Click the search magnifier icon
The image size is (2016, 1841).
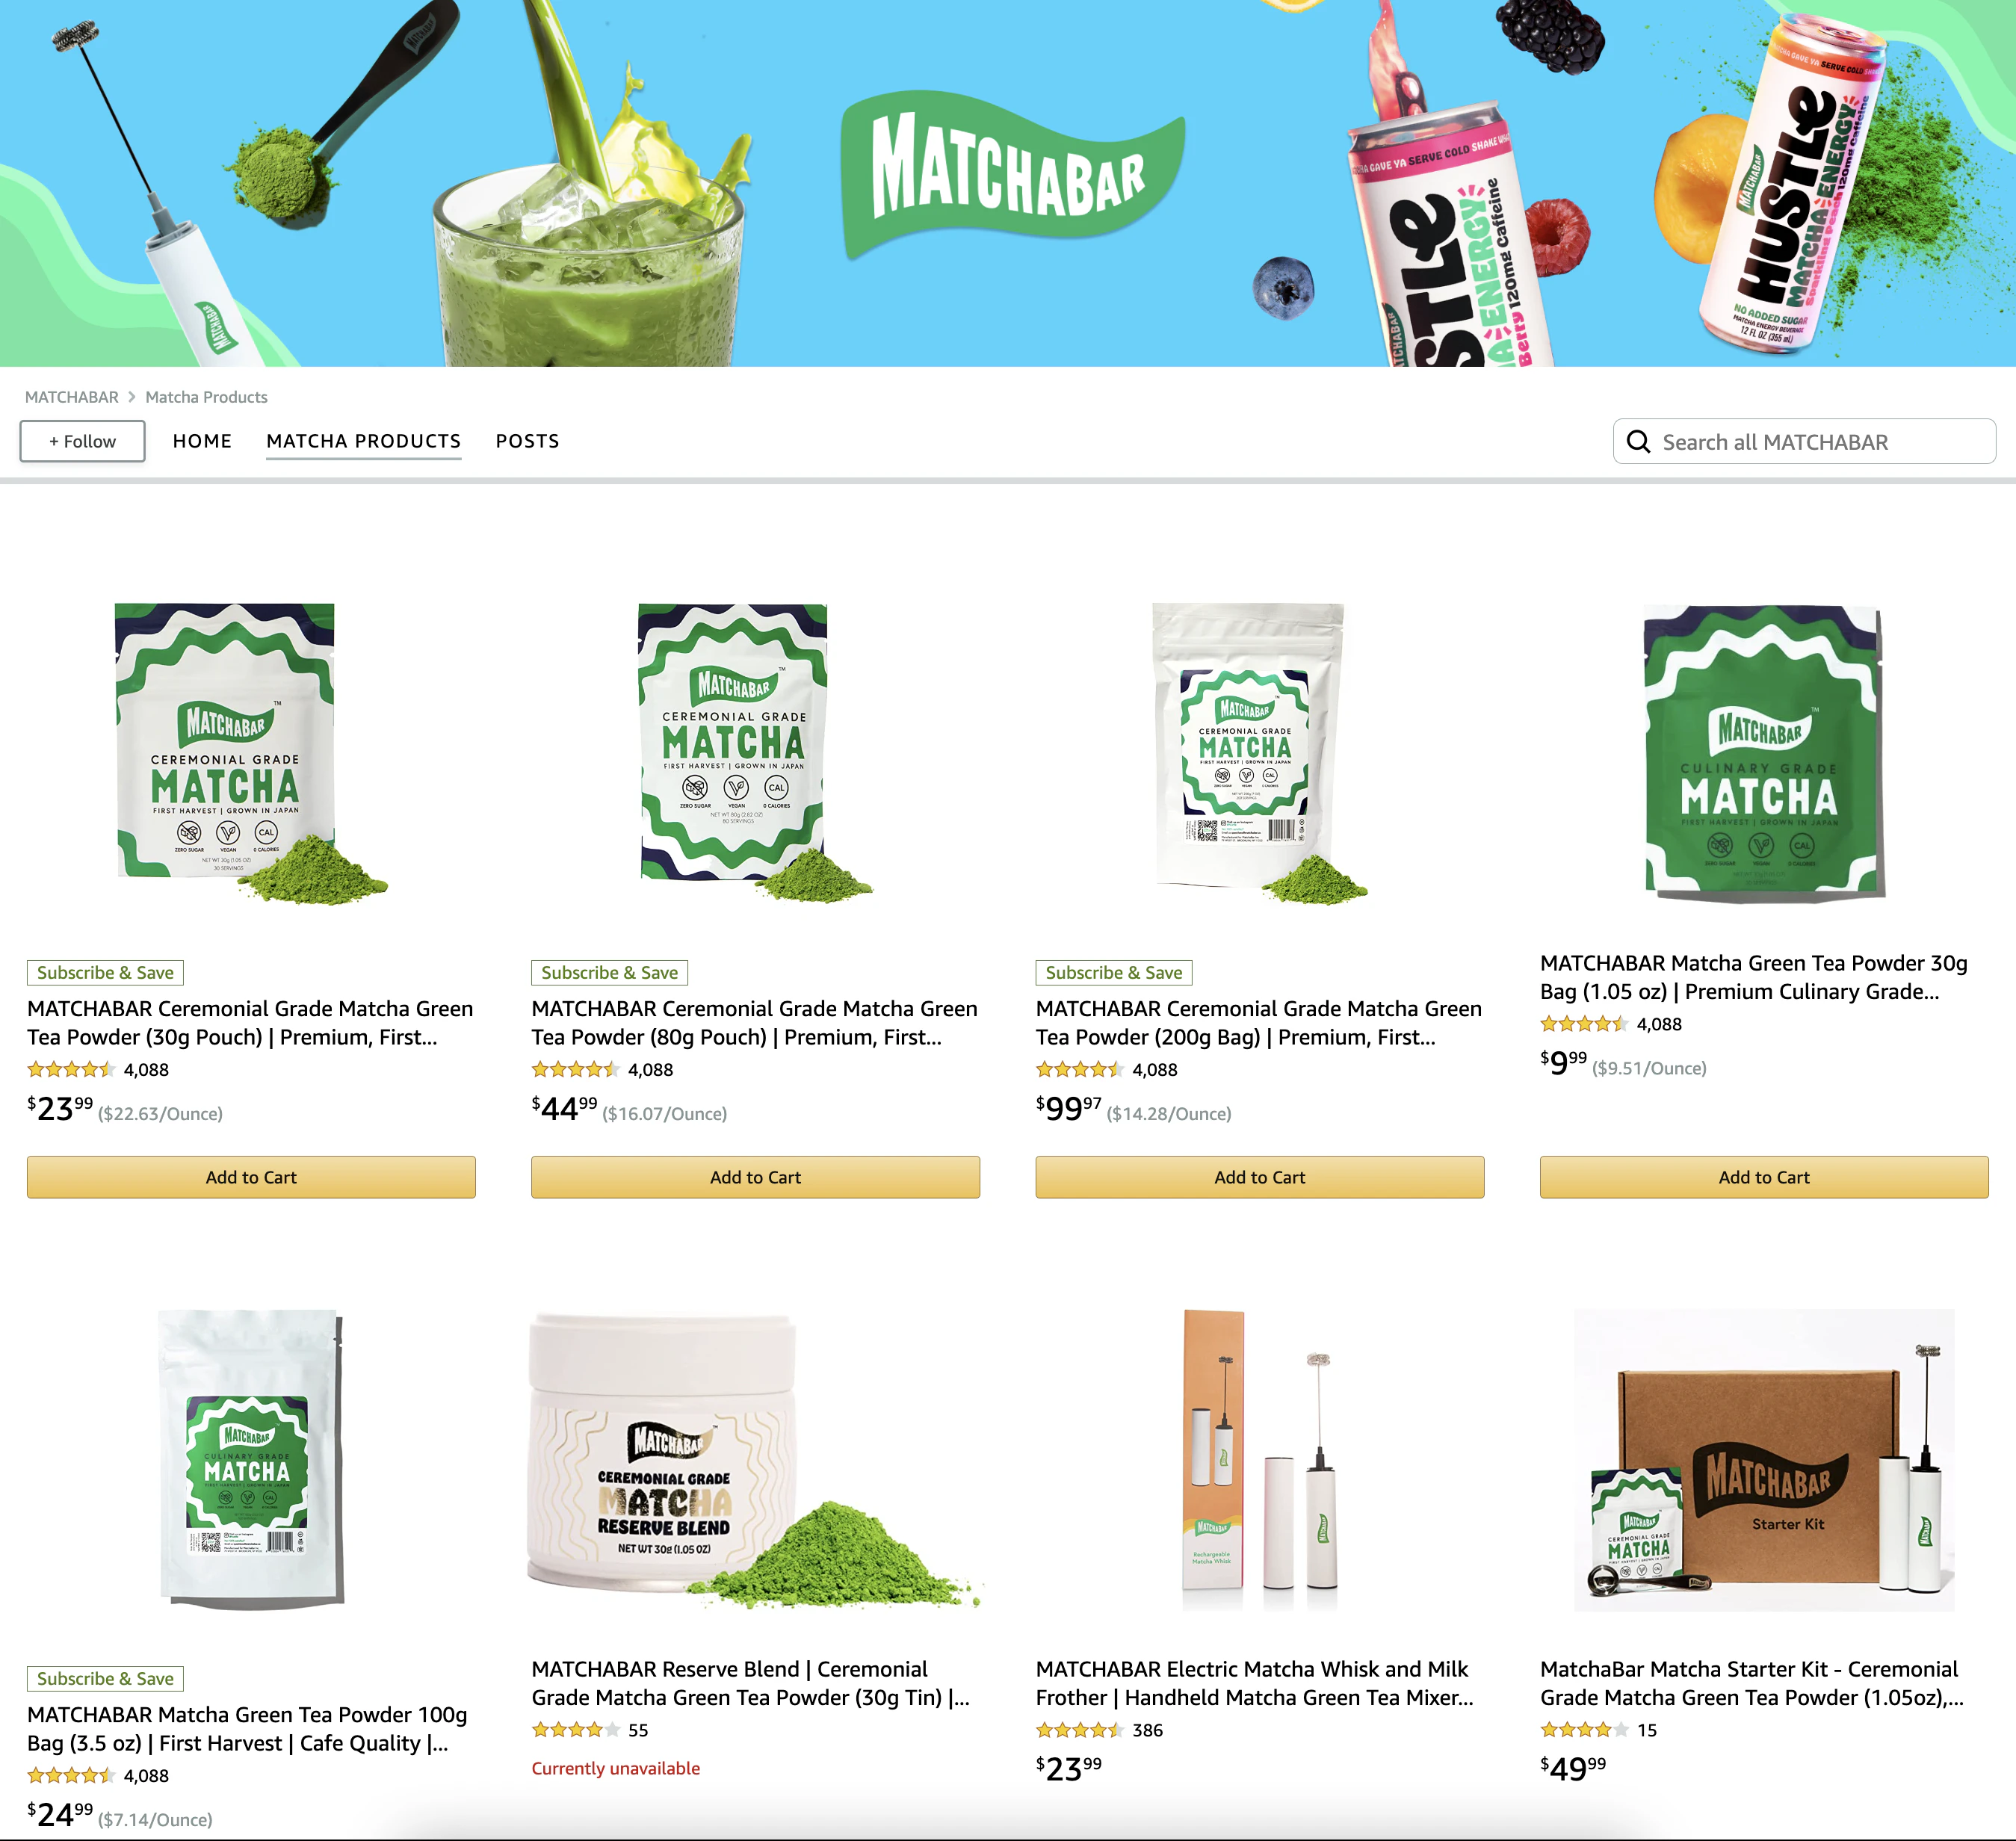point(1638,442)
